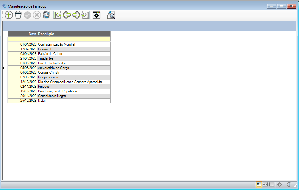Click the next record right arrow
Image resolution: width=299 pixels, height=190 pixels.
tap(76, 15)
